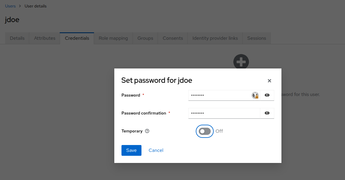Reveal the Password confirmation text
The width and height of the screenshot is (345, 180).
pyautogui.click(x=267, y=113)
